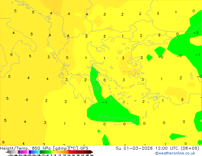Click the map title "Height/Temp. 850 hPa" text

coord(25,148)
